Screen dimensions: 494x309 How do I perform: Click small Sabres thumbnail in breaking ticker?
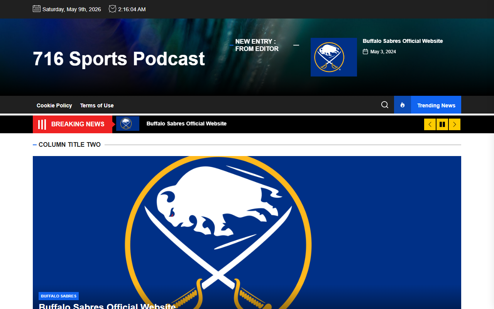[x=128, y=124]
